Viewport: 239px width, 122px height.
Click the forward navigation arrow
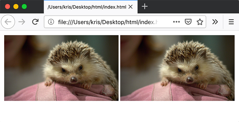point(22,22)
